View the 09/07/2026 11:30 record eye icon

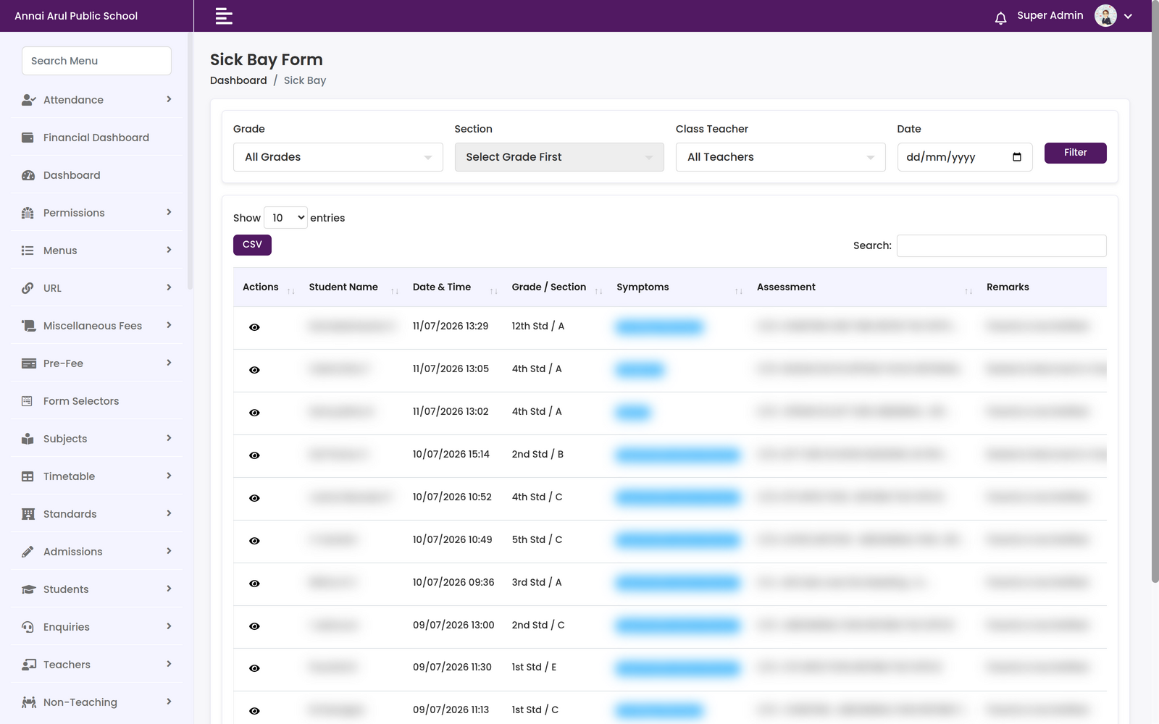click(254, 668)
